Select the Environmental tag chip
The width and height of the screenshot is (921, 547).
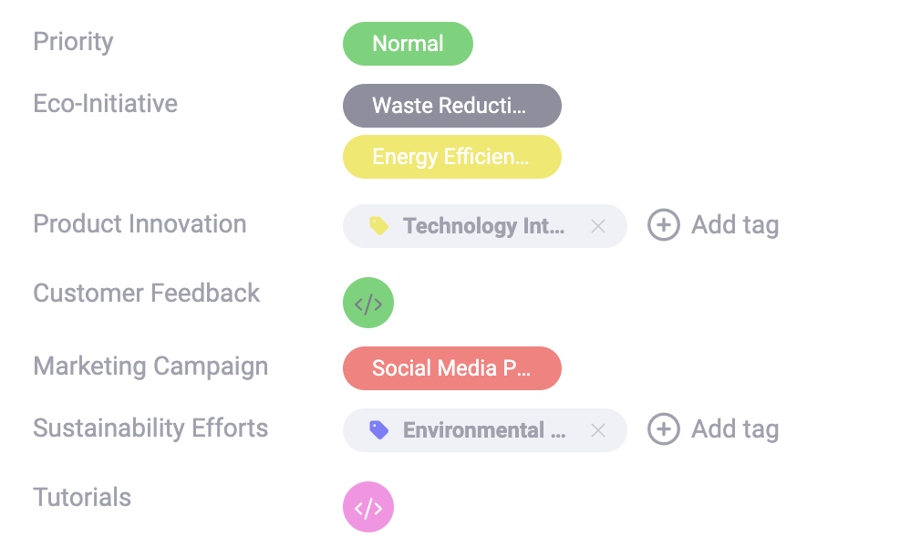483,430
